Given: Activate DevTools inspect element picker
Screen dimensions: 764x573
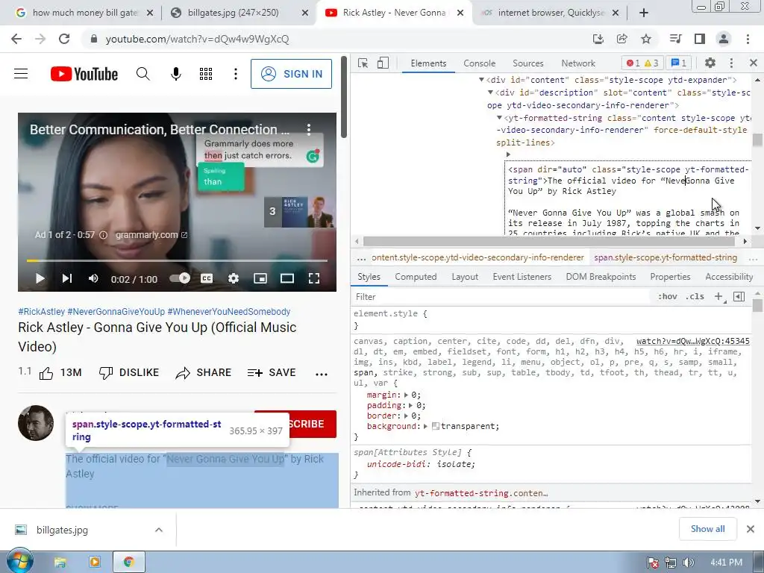Looking at the screenshot, I should (363, 63).
